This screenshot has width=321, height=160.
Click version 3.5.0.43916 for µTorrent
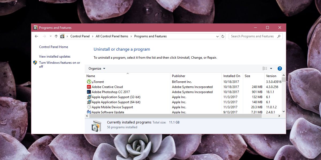click(274, 82)
